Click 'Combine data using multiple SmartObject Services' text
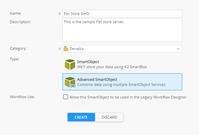 pos(121,85)
